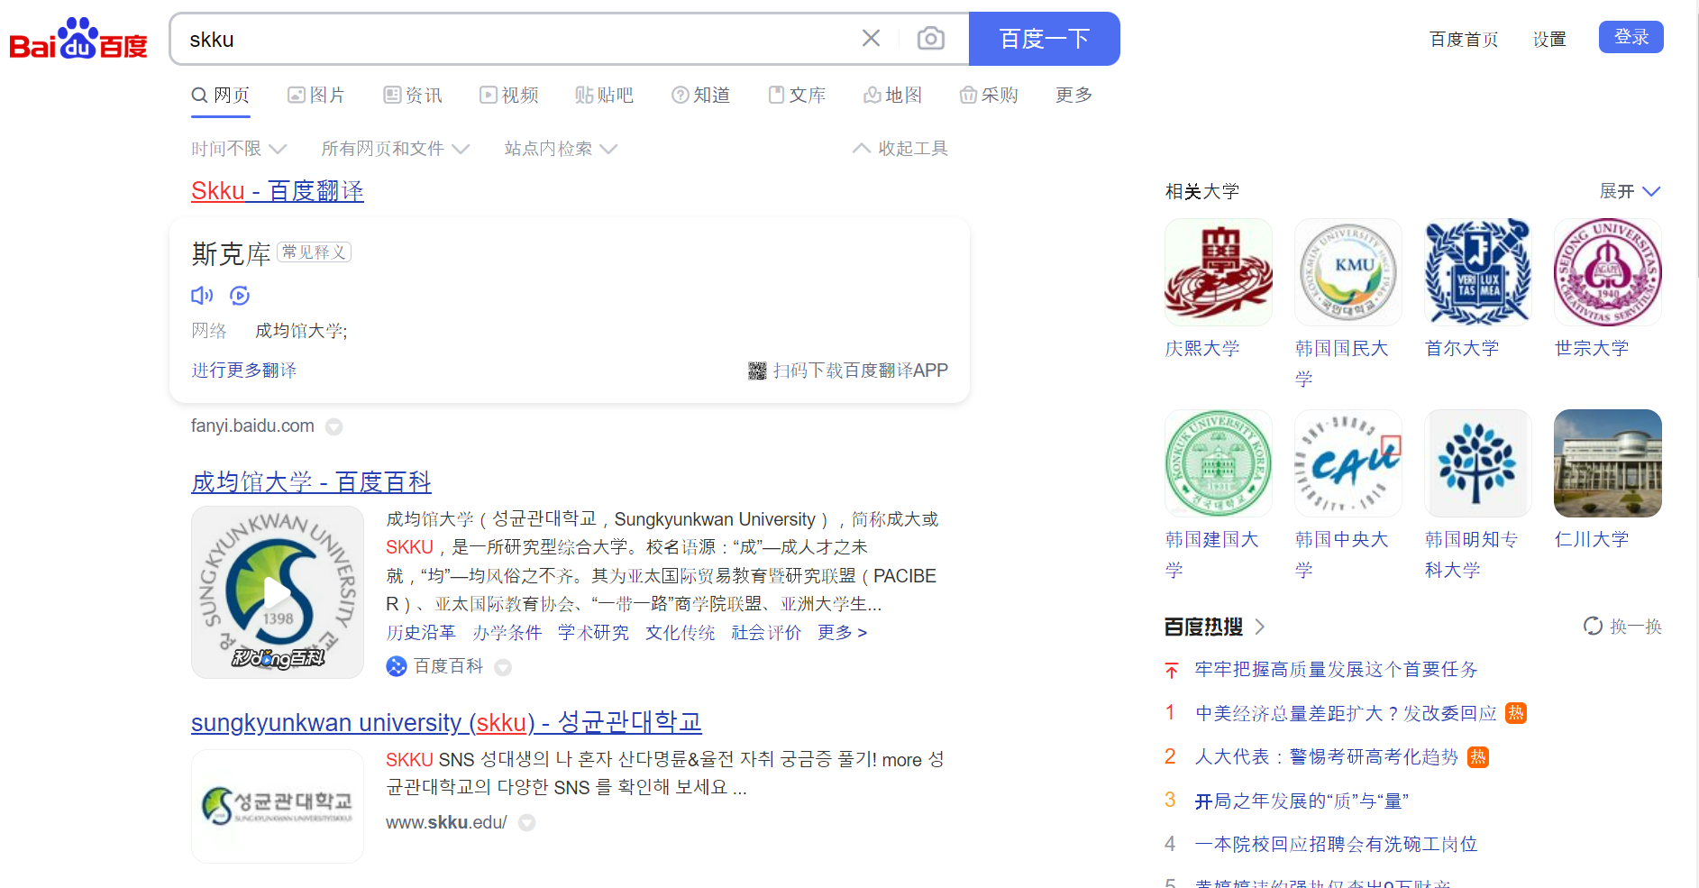Switch to the 图片 tab
The width and height of the screenshot is (1699, 888).
click(x=316, y=95)
